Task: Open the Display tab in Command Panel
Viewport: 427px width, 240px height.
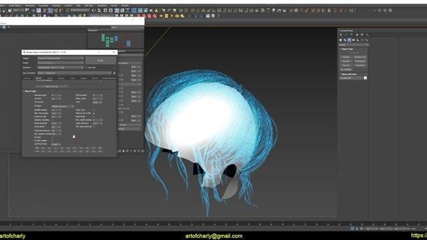Action: [x=362, y=35]
